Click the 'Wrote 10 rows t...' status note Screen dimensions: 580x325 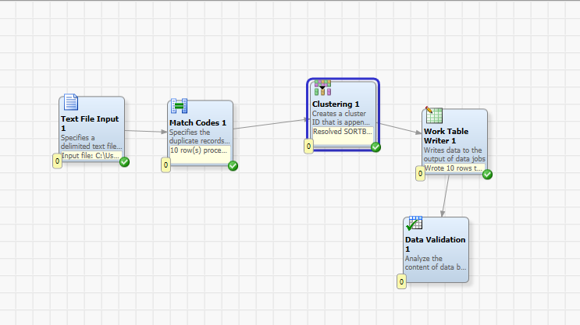[454, 168]
